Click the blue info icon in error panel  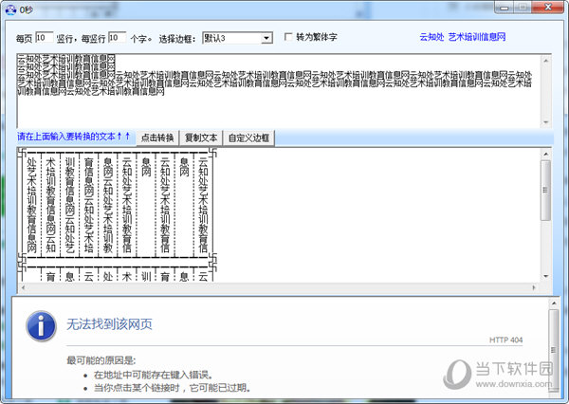pyautogui.click(x=40, y=325)
